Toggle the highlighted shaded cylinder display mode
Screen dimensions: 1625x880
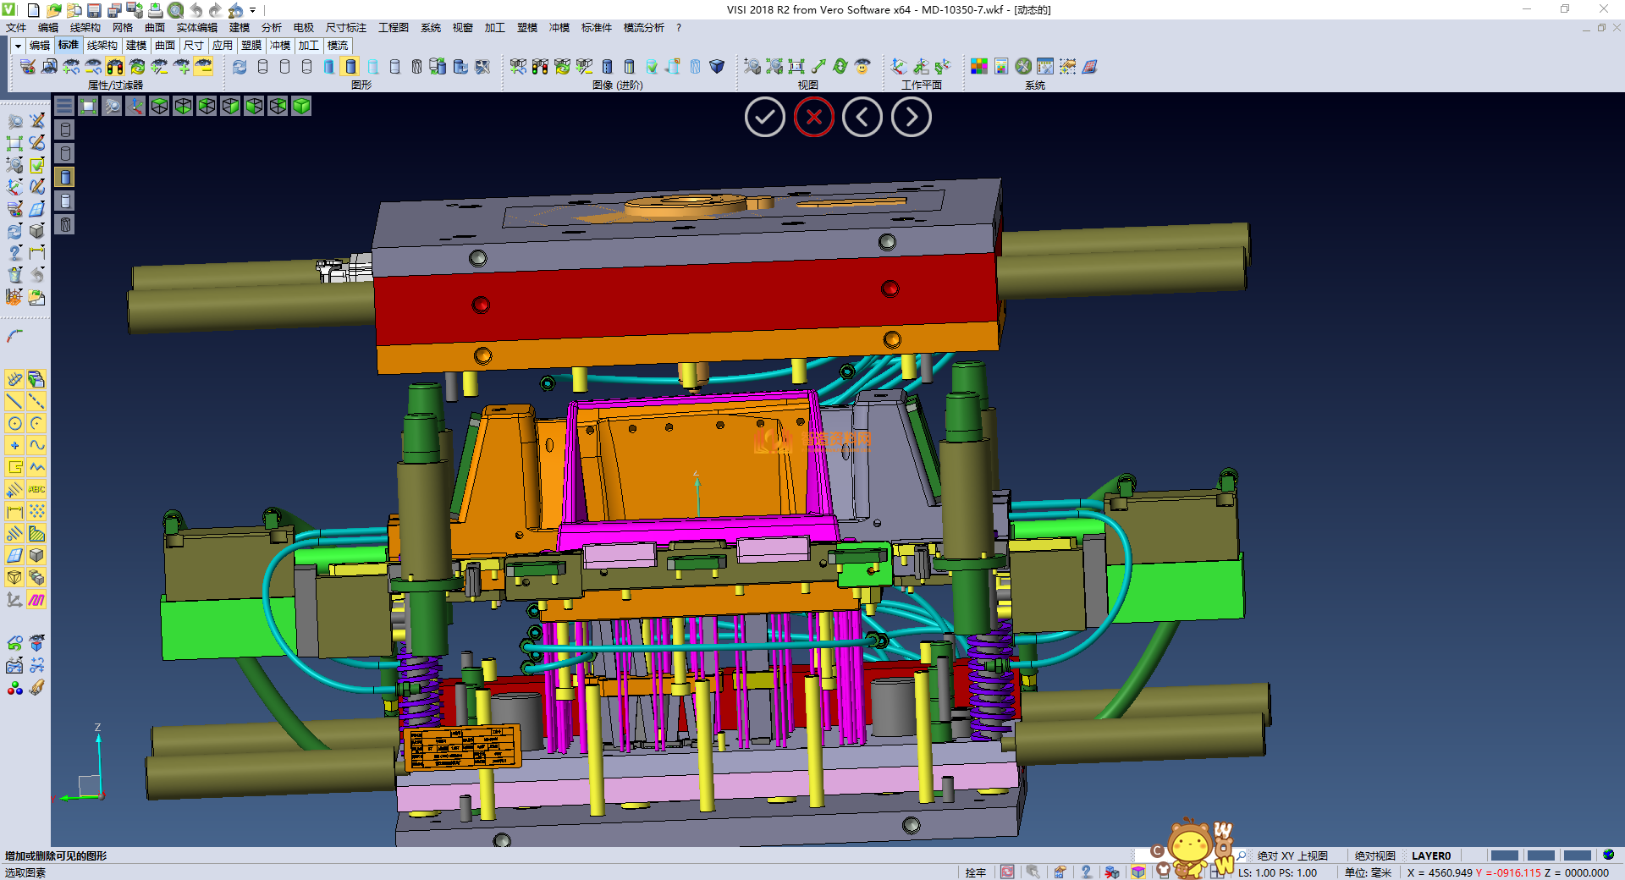pos(350,67)
